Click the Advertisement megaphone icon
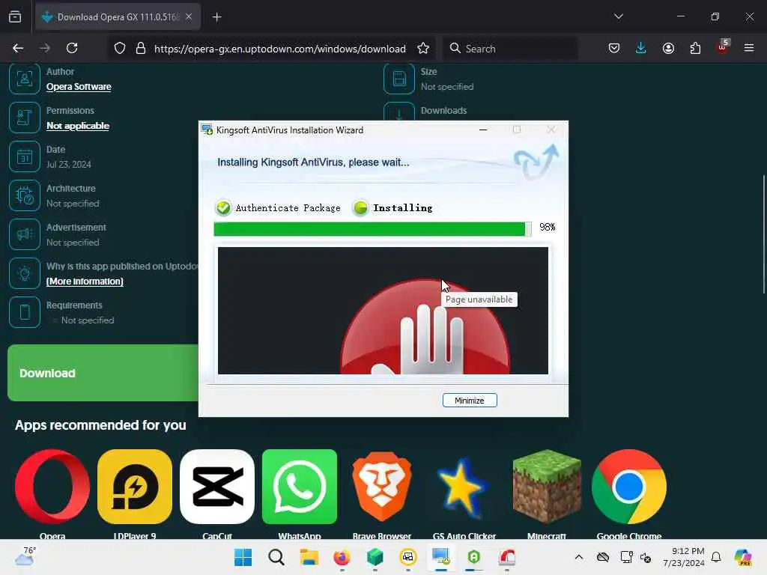This screenshot has width=767, height=575. pyautogui.click(x=25, y=234)
